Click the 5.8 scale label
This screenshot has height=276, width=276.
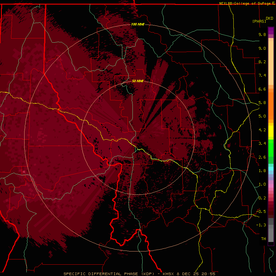point(262,103)
